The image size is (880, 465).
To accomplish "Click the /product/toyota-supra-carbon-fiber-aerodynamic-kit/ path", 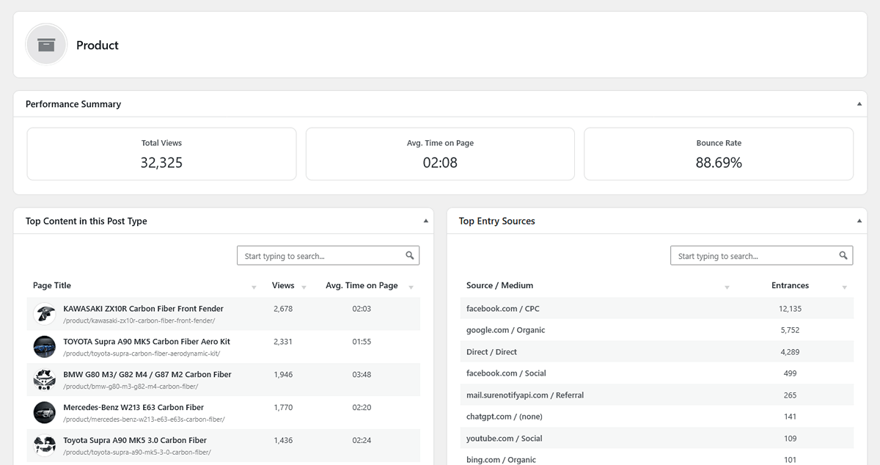I will (x=142, y=354).
